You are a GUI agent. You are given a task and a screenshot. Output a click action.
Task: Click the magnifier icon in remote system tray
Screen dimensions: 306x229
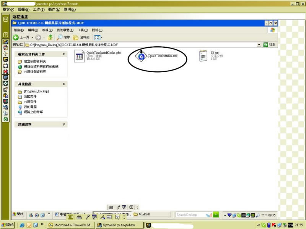tap(258, 215)
